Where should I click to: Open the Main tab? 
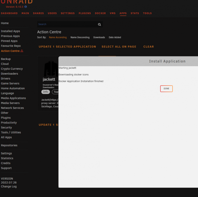click(25, 13)
